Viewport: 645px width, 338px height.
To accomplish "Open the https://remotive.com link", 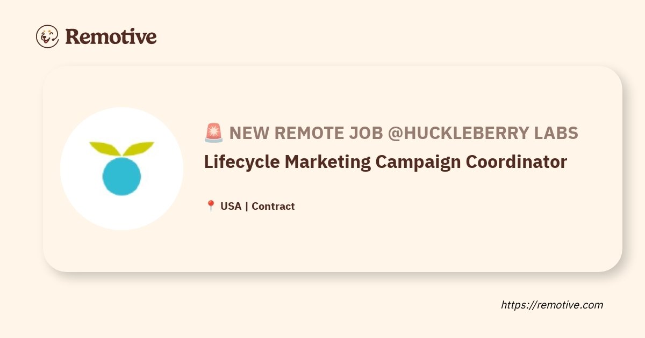I will click(x=552, y=305).
